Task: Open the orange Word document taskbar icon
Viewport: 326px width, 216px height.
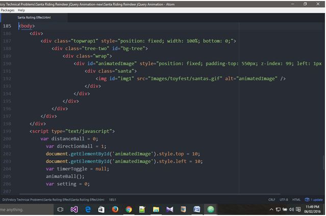Action: click(x=183, y=209)
